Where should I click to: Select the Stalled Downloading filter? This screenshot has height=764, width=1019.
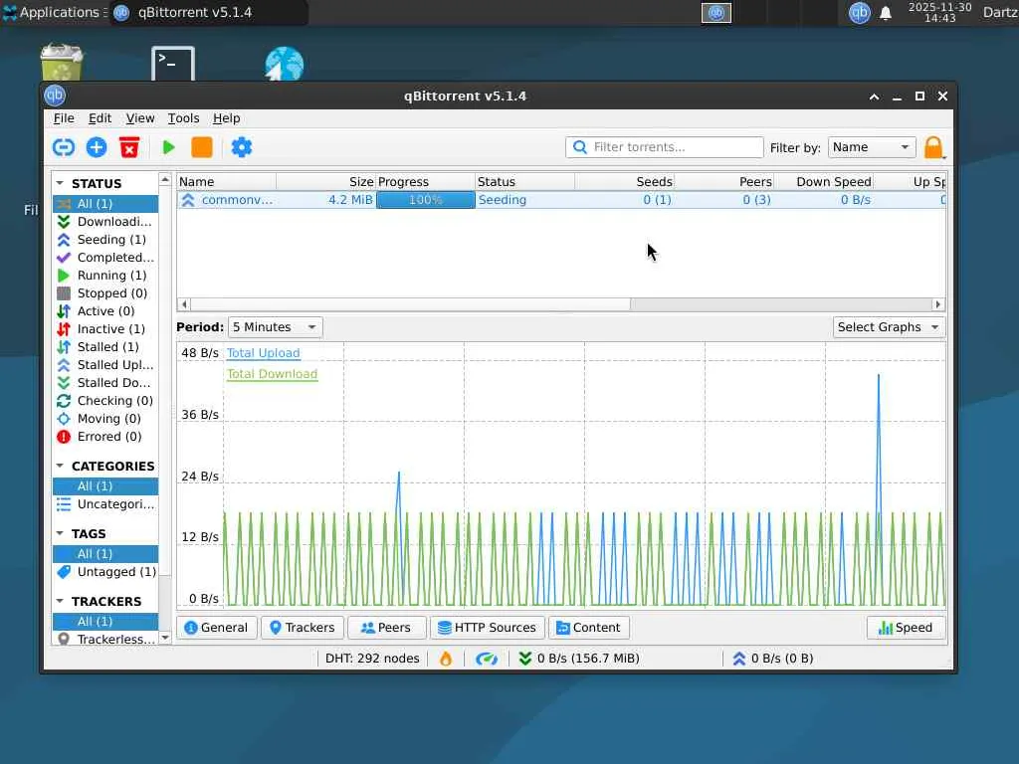click(x=105, y=383)
